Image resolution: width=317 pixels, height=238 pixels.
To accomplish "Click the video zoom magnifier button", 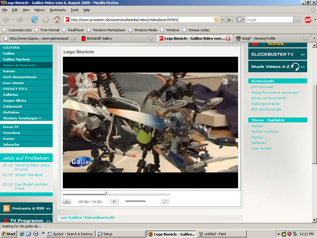I will (165, 201).
